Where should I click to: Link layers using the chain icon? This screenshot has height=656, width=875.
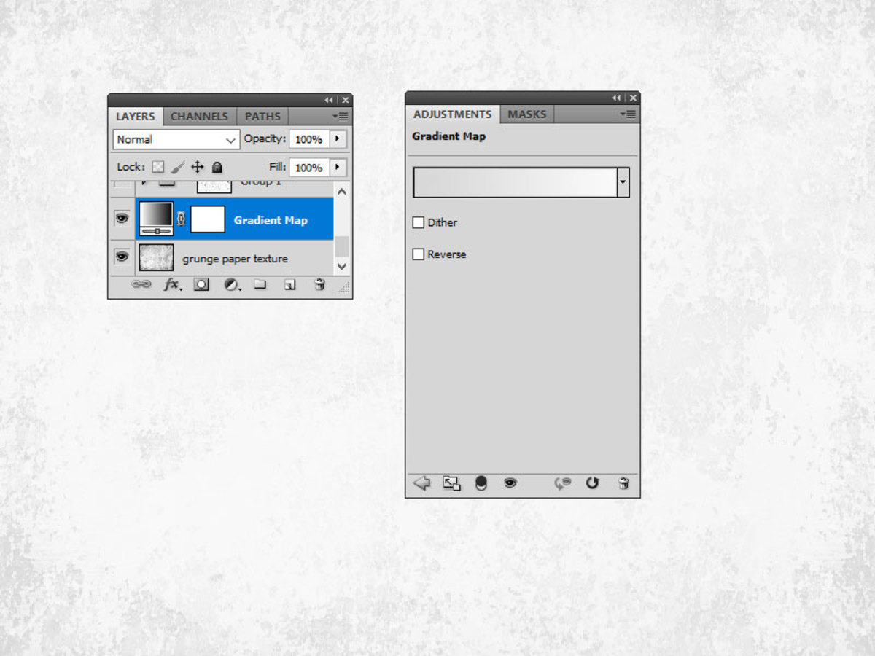141,284
